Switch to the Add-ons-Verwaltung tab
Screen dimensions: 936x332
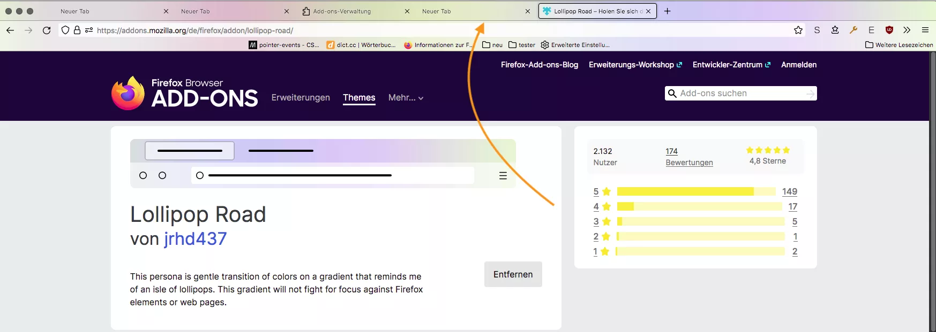(342, 11)
